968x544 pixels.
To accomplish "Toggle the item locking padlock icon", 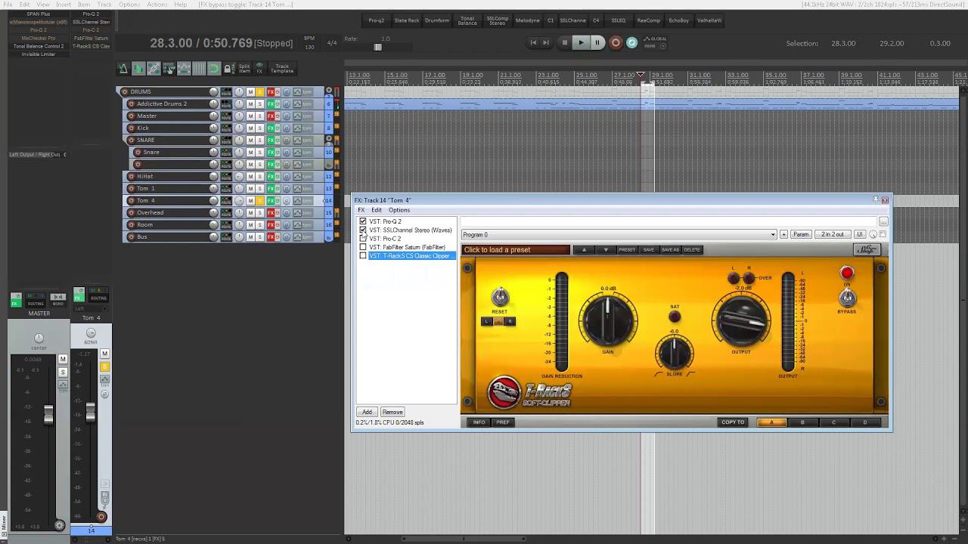I will 228,69.
